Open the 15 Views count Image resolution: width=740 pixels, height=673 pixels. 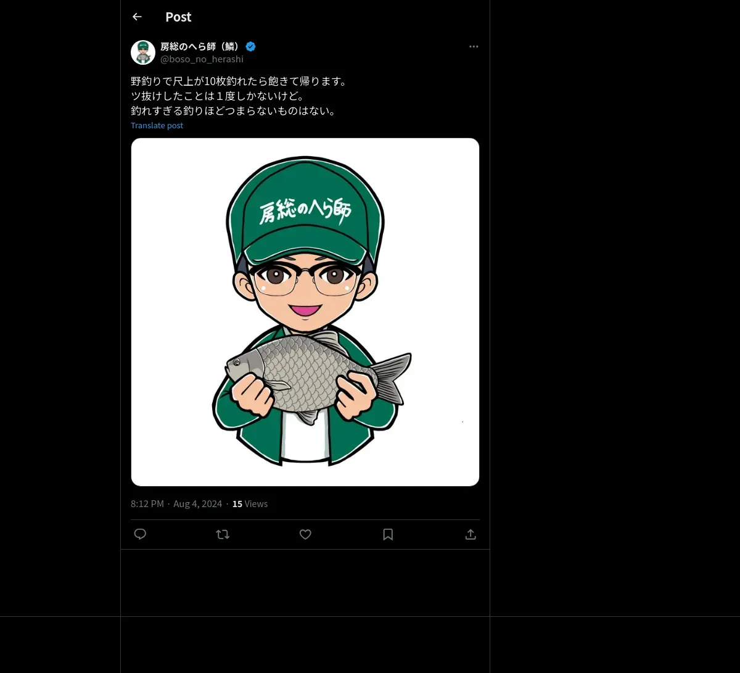[x=250, y=504]
